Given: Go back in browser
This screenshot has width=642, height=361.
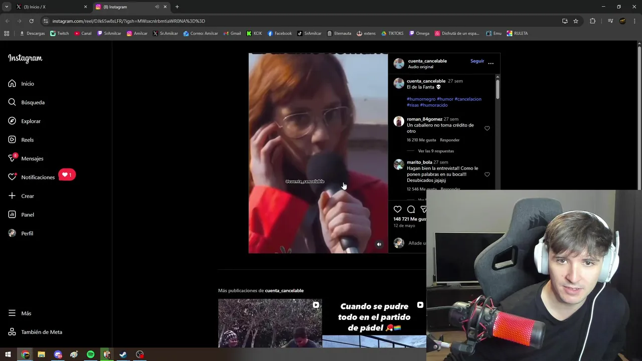Looking at the screenshot, I should 7,21.
